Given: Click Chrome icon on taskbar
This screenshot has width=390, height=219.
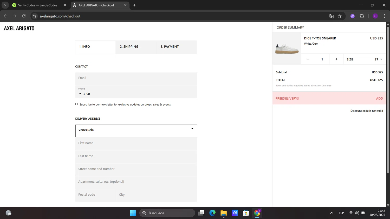Looking at the screenshot, I should pos(257,213).
